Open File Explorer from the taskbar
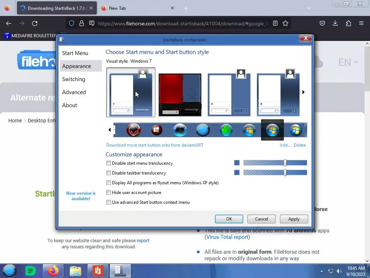This screenshot has height=278, width=370. click(76, 271)
